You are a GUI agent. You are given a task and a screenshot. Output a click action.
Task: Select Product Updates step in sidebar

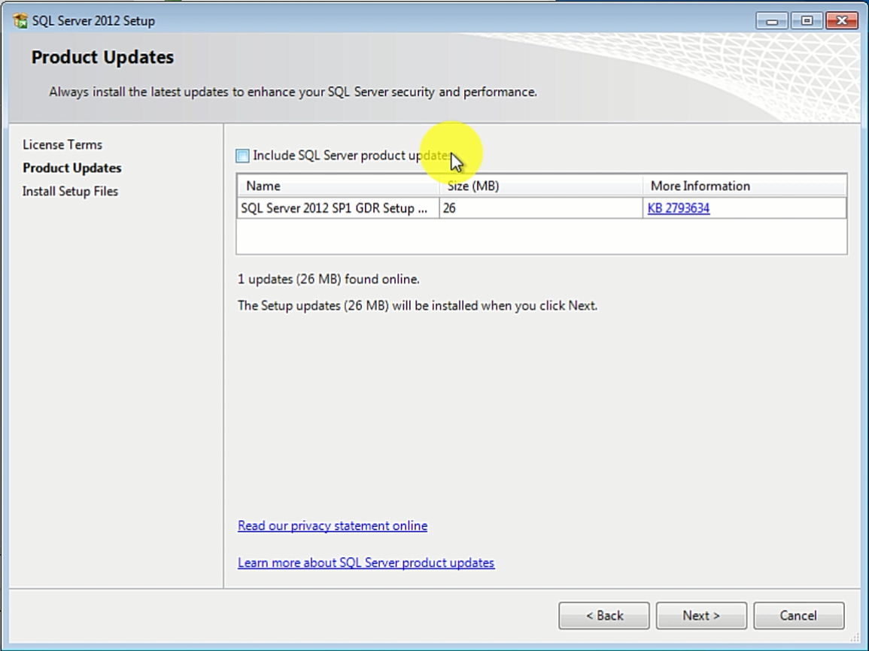[72, 168]
